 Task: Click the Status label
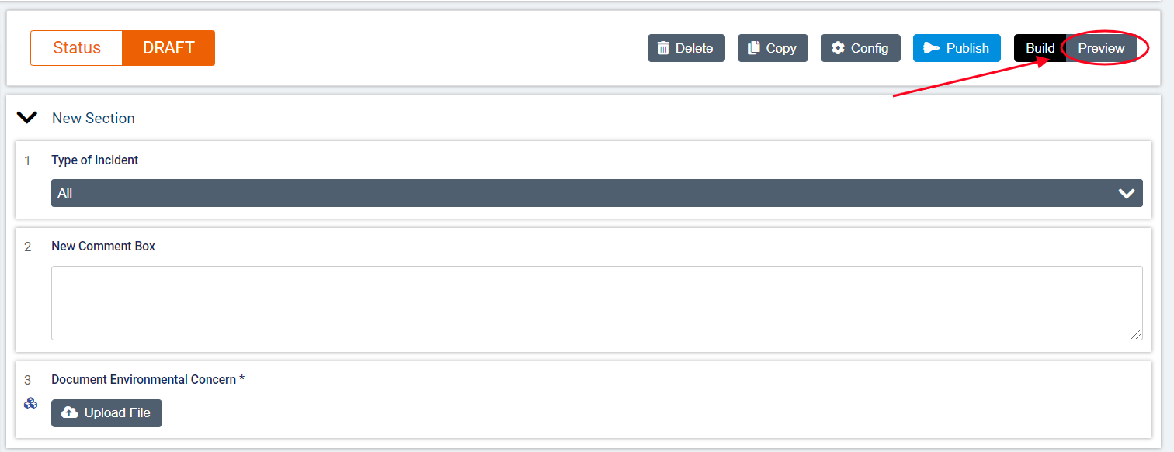pyautogui.click(x=77, y=48)
